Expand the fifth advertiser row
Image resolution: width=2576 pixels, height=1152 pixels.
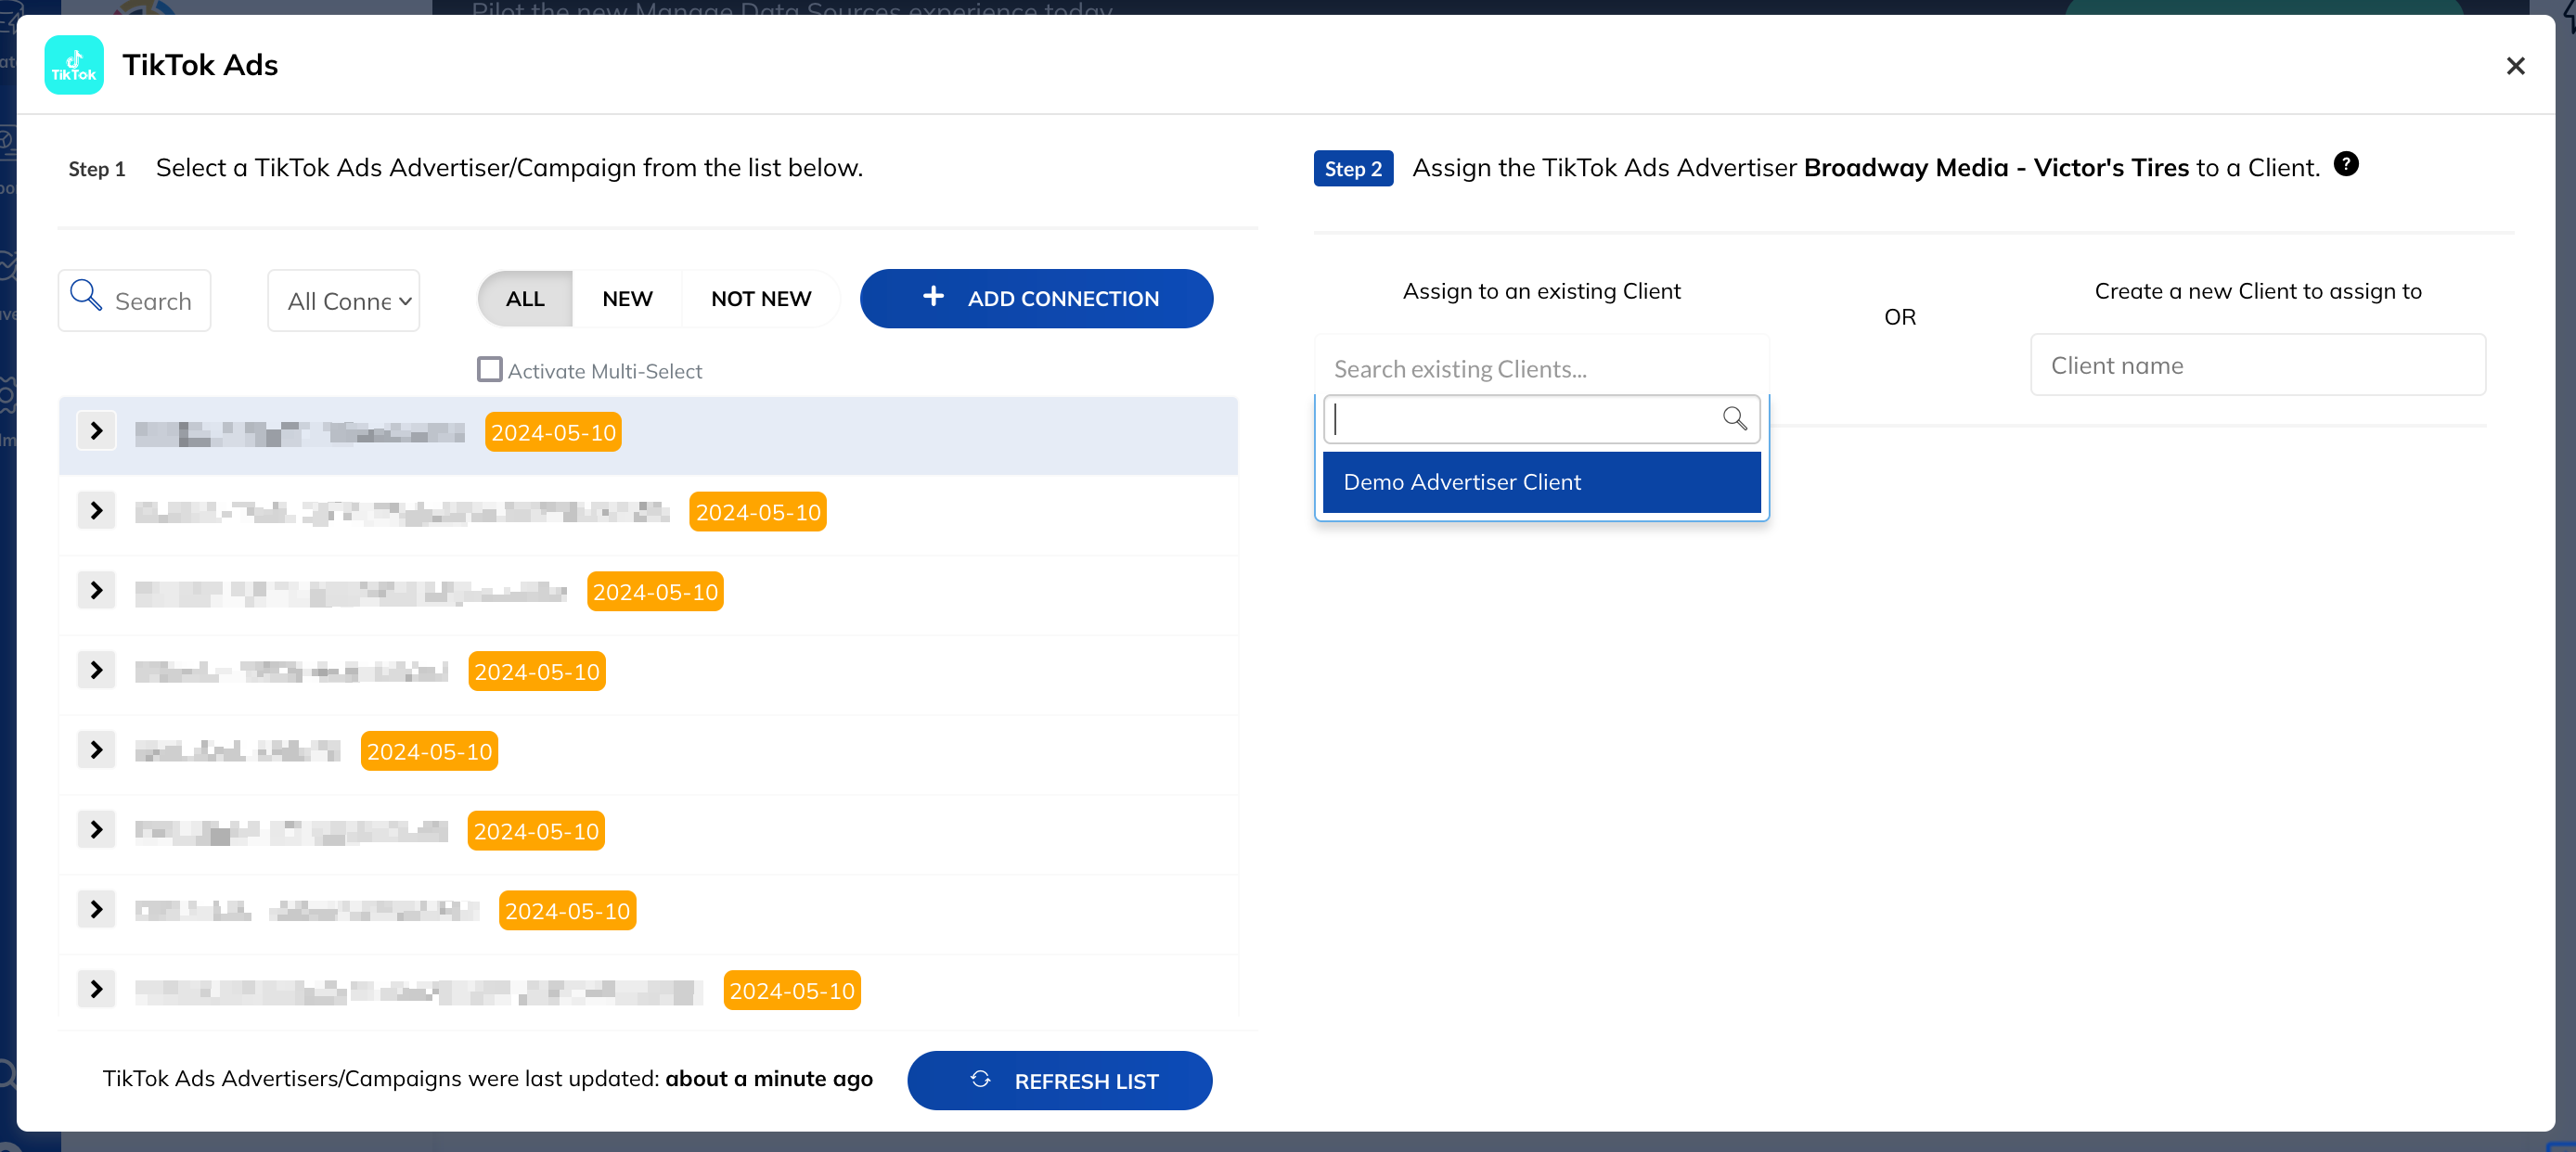coord(96,750)
